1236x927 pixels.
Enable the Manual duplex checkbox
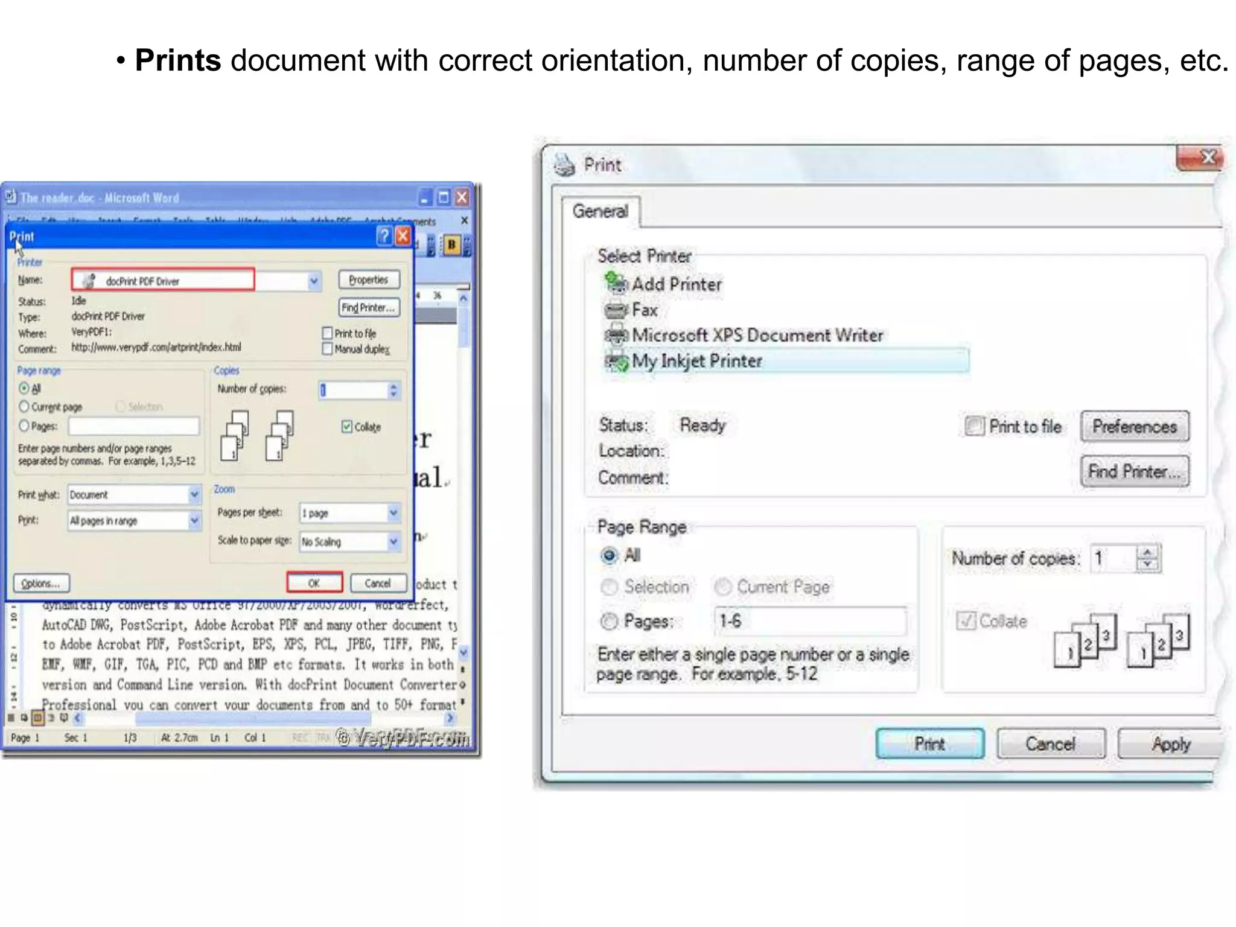click(327, 349)
